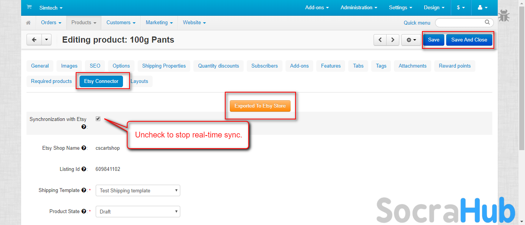
Task: Click the help icon next to Etsy Shop Name
Action: click(x=84, y=148)
